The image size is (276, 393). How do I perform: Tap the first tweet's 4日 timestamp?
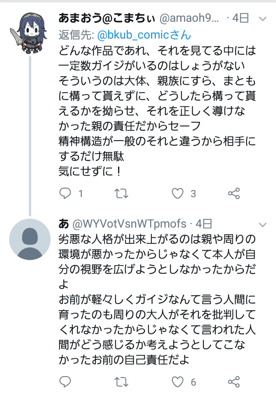click(x=241, y=18)
